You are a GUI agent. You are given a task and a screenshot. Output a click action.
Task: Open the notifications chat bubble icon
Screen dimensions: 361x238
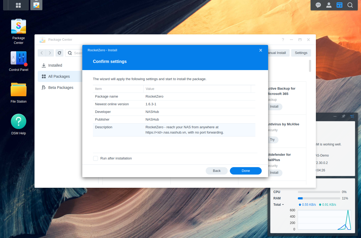318,5
